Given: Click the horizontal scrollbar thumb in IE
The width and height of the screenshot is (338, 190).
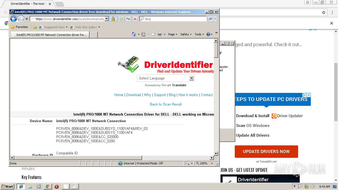Looking at the screenshot, I should pos(78,158).
